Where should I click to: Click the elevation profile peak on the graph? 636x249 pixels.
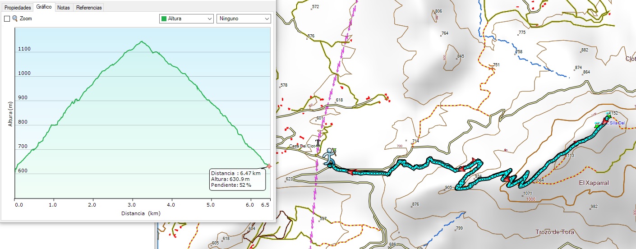(142, 42)
